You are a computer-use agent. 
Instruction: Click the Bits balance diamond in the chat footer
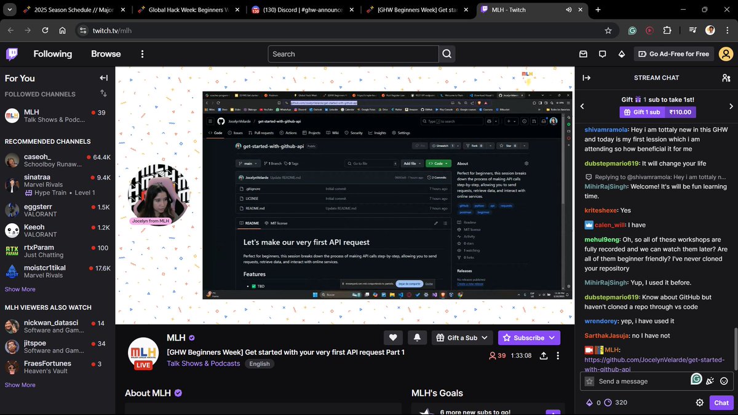click(588, 403)
